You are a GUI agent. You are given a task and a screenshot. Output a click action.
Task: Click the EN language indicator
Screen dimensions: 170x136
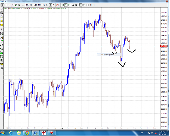point(142,133)
